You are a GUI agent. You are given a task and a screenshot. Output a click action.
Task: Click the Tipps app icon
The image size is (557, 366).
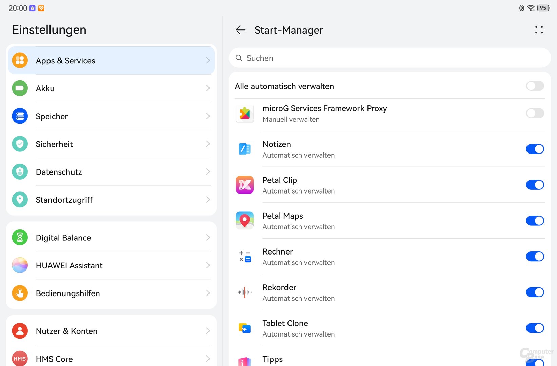click(x=244, y=361)
